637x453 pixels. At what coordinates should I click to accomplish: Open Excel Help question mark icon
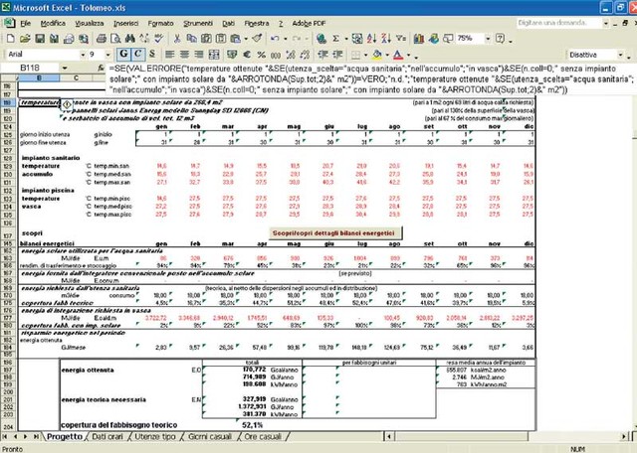pyautogui.click(x=500, y=39)
